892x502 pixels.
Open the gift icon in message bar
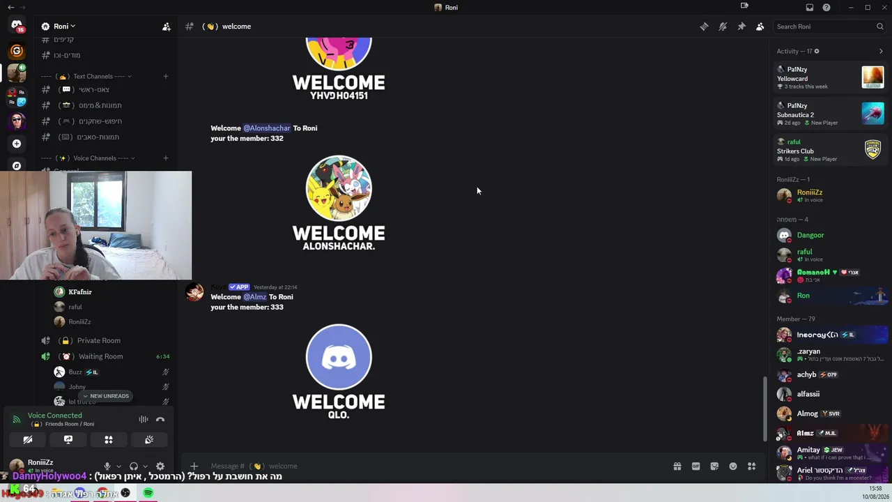coord(677,466)
